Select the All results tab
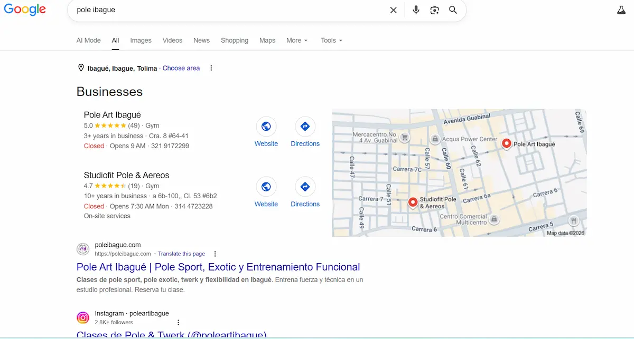The height and width of the screenshot is (339, 634). pyautogui.click(x=115, y=40)
